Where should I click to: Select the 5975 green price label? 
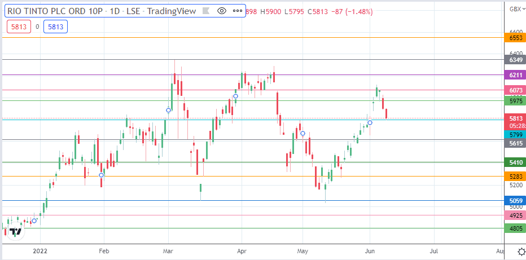(515, 100)
